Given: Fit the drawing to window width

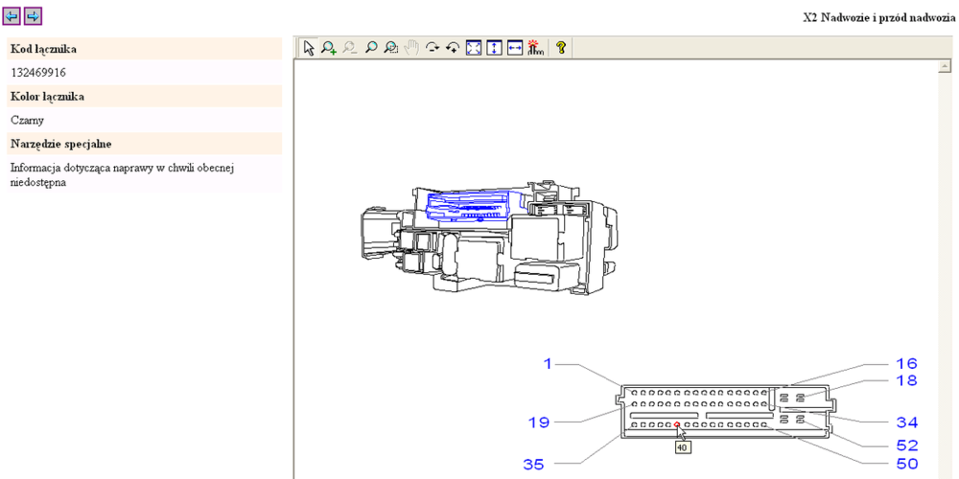Looking at the screenshot, I should tap(515, 47).
